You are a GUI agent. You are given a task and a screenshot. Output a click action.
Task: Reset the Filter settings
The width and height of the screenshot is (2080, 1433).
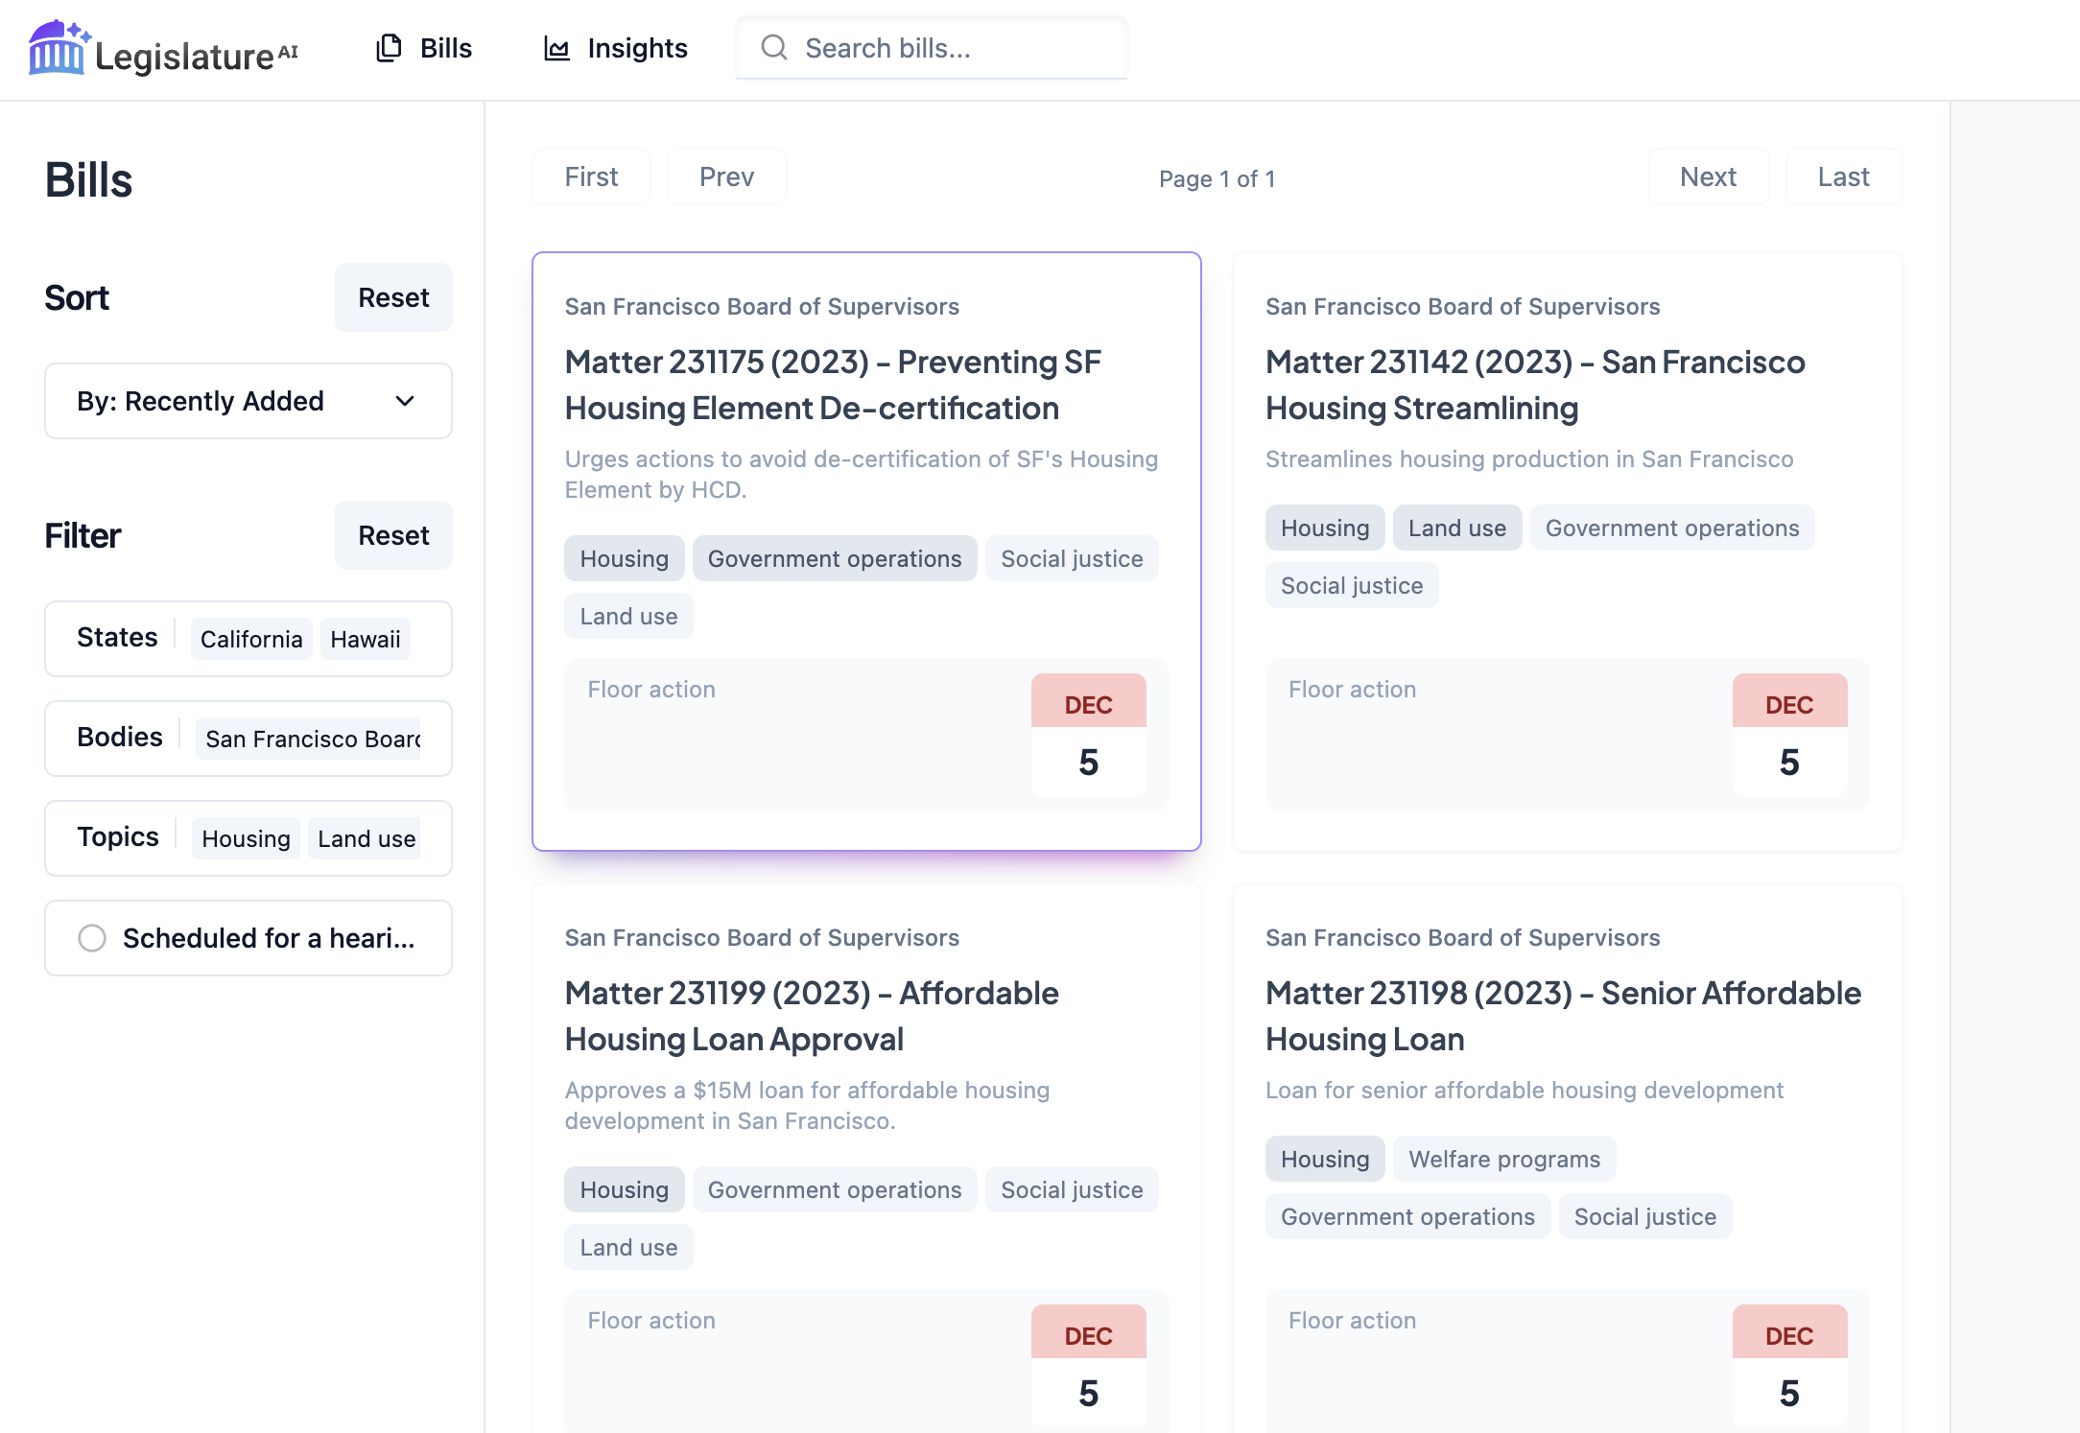(393, 535)
